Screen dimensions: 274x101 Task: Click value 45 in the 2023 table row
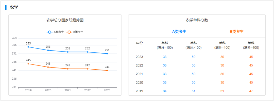[251, 57]
